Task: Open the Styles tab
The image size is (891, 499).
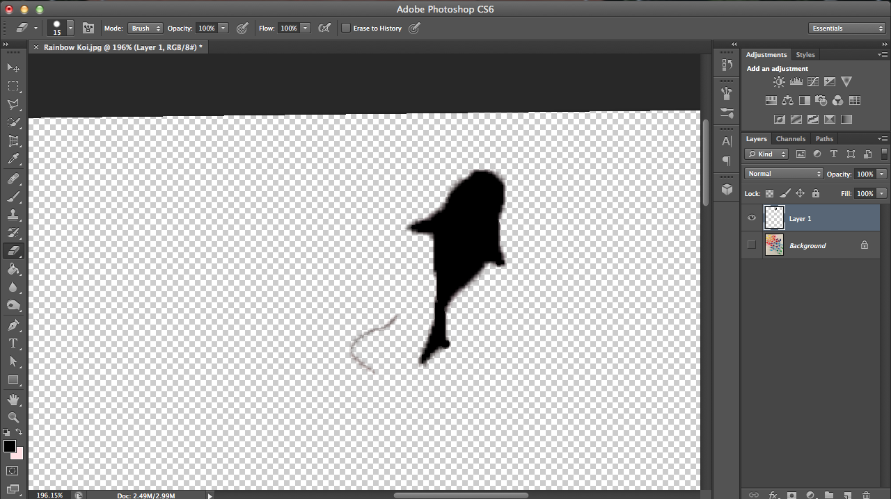Action: click(x=805, y=54)
